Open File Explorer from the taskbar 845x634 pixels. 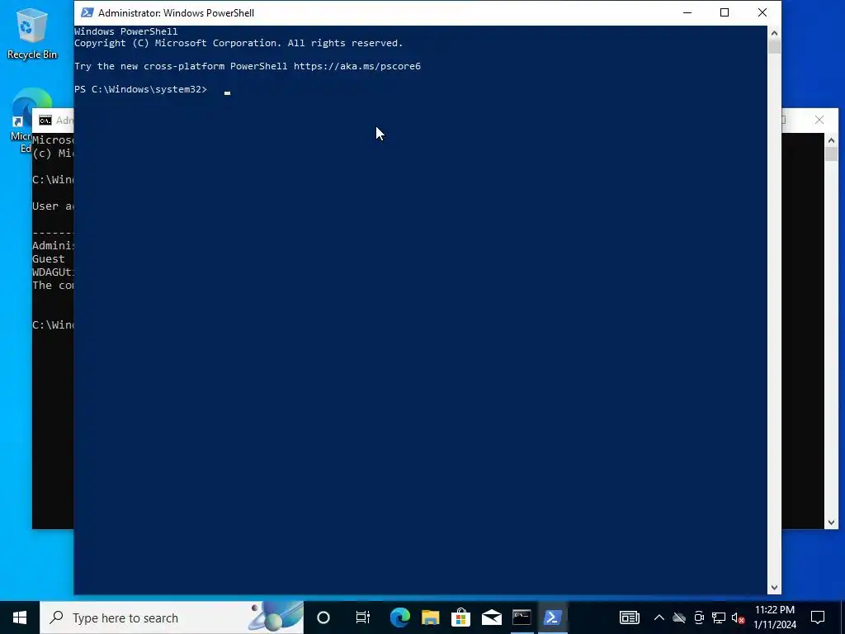430,617
